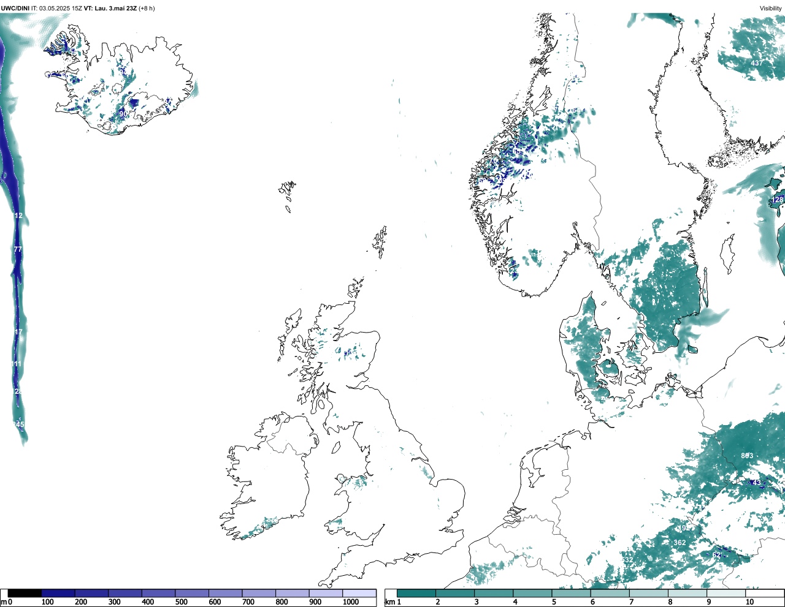Click the black 0–100 m legend swatch
The width and height of the screenshot is (785, 607).
[25, 593]
